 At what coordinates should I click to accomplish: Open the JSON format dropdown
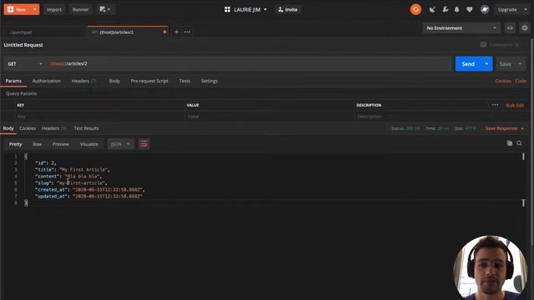[x=120, y=144]
